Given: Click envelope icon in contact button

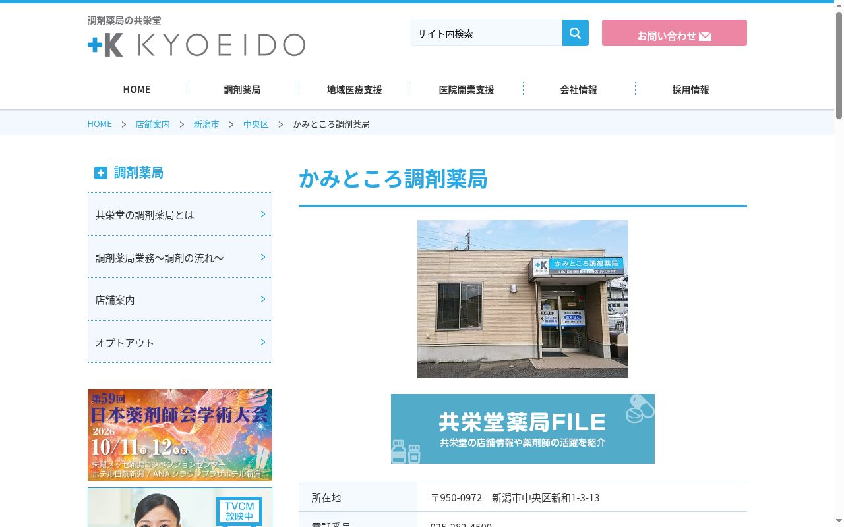Looking at the screenshot, I should (x=705, y=36).
